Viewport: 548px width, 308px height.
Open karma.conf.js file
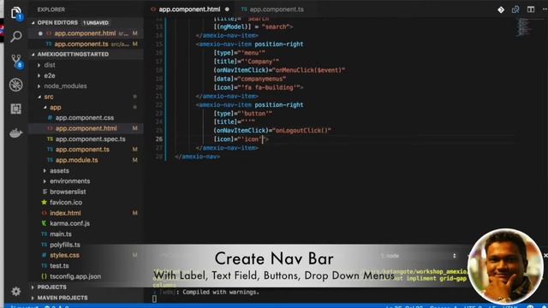(x=69, y=223)
